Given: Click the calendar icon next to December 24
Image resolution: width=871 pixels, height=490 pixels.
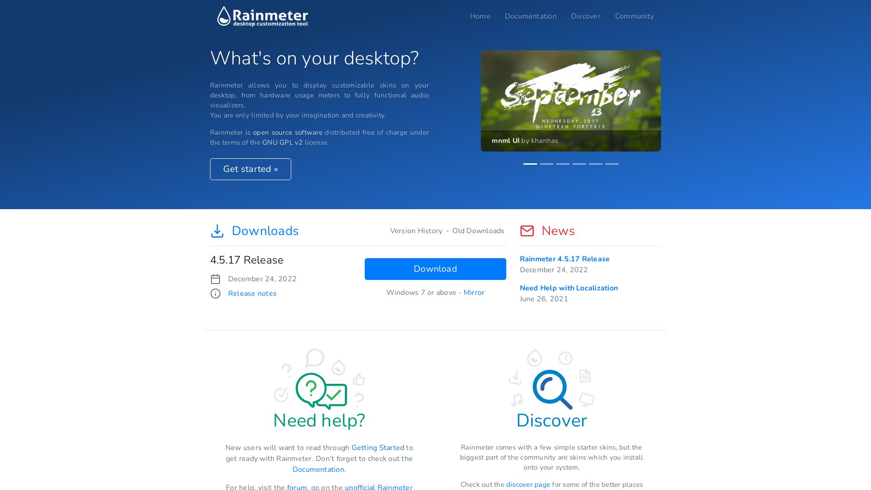Looking at the screenshot, I should [x=215, y=279].
